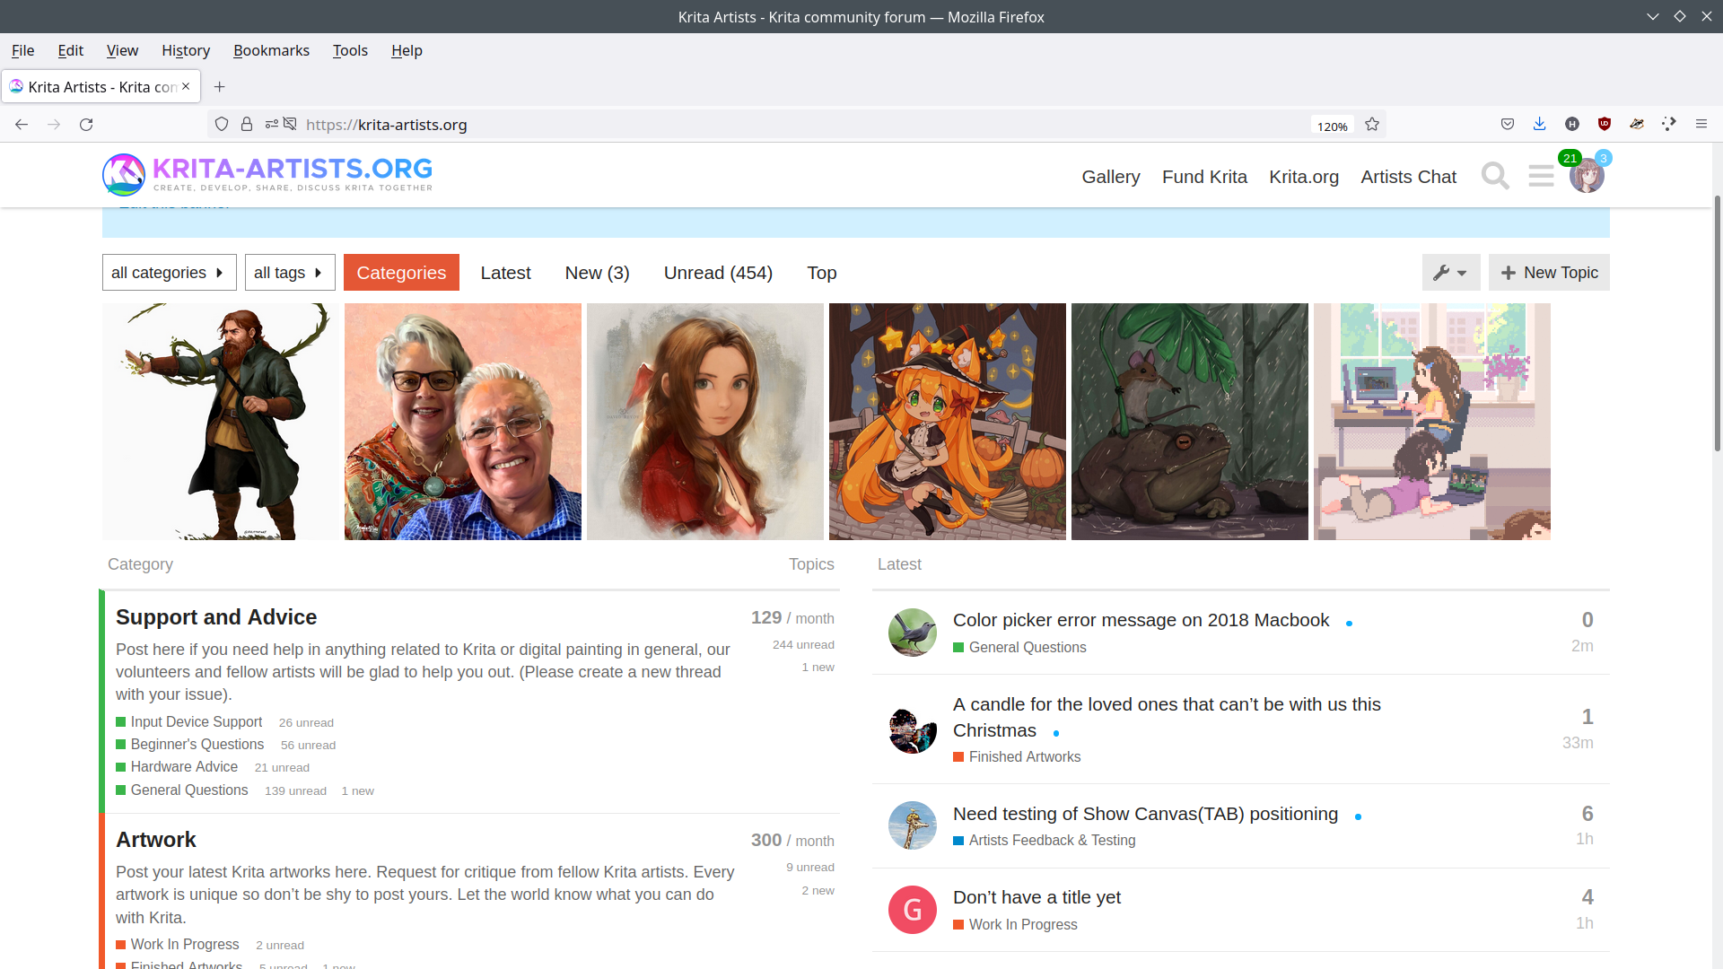Click the Gallery navigation link
Viewport: 1723px width, 969px height.
1110,176
